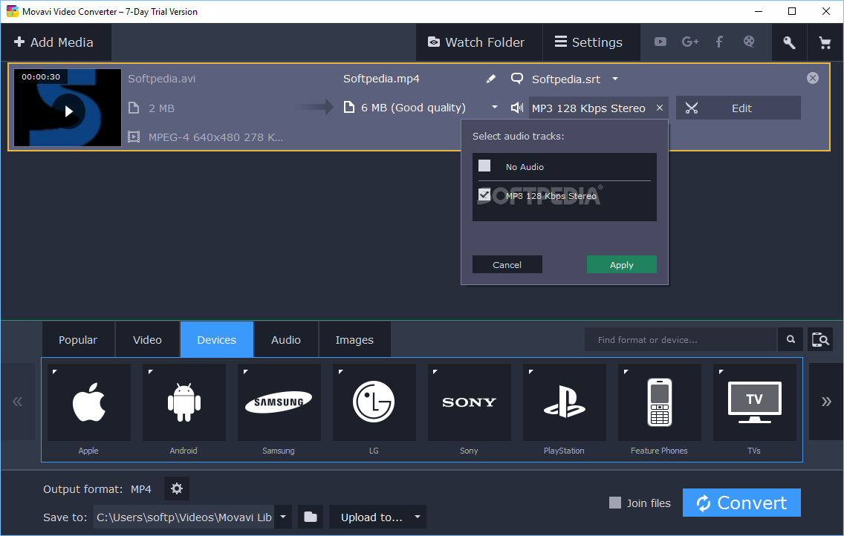
Task: Show previous device presets with left arrow
Action: [18, 402]
